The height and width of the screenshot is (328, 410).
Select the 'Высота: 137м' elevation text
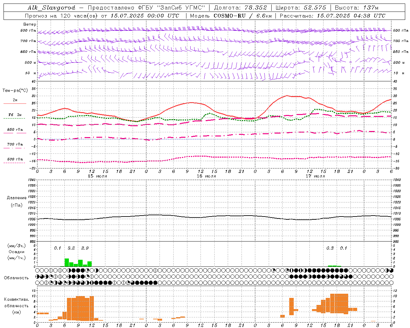click(356, 8)
